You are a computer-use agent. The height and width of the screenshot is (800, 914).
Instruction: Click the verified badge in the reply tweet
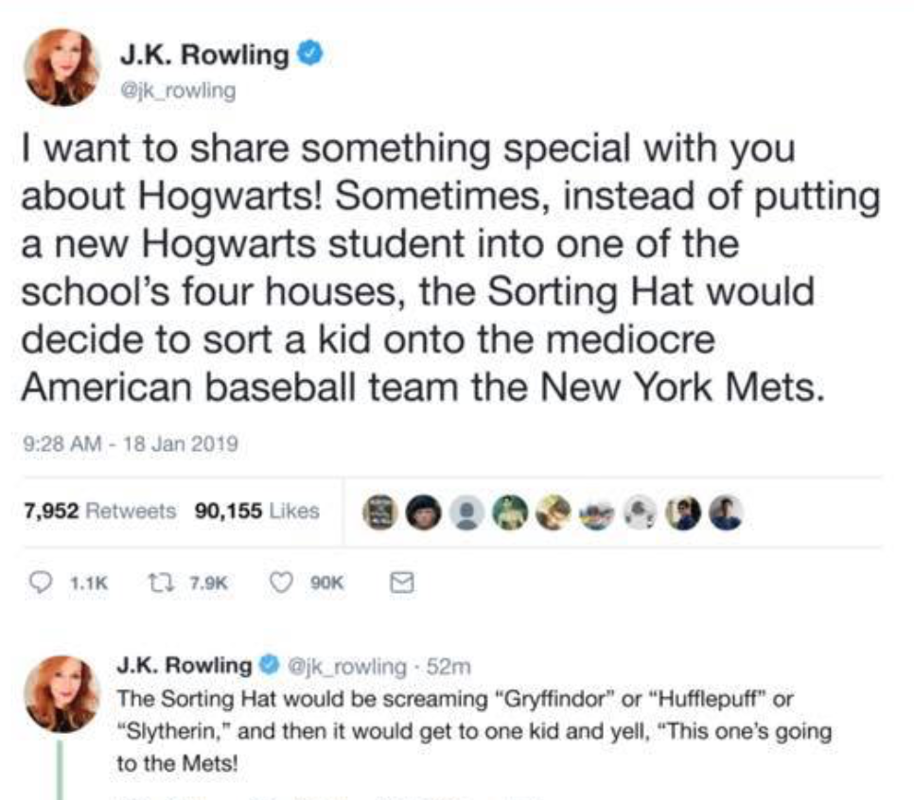(270, 665)
